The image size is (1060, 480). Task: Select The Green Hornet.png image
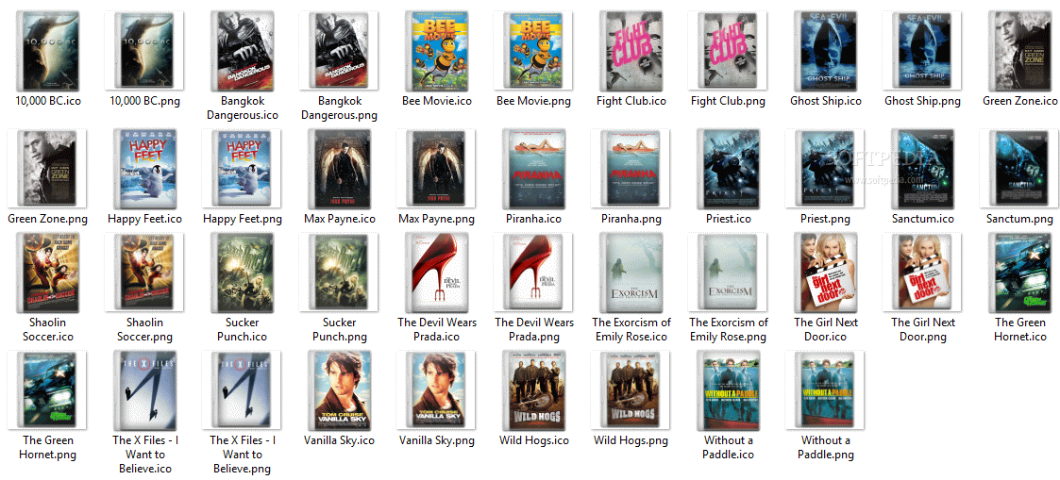46,390
